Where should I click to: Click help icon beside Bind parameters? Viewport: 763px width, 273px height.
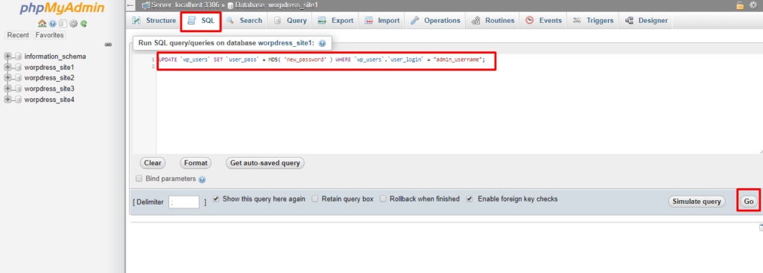click(202, 179)
